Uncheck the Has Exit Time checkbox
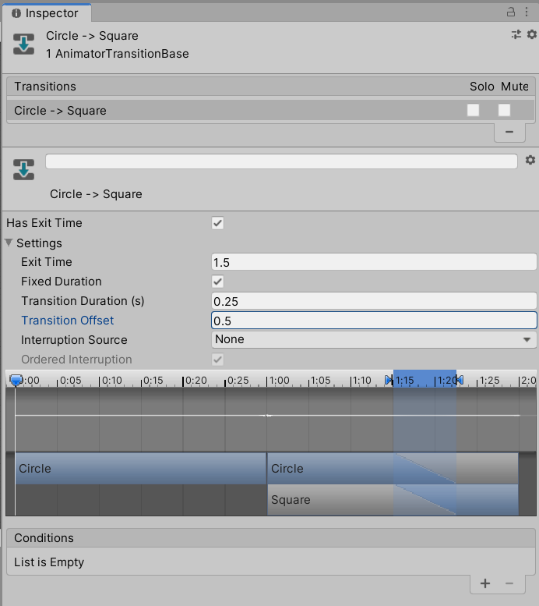539x606 pixels. click(x=218, y=223)
